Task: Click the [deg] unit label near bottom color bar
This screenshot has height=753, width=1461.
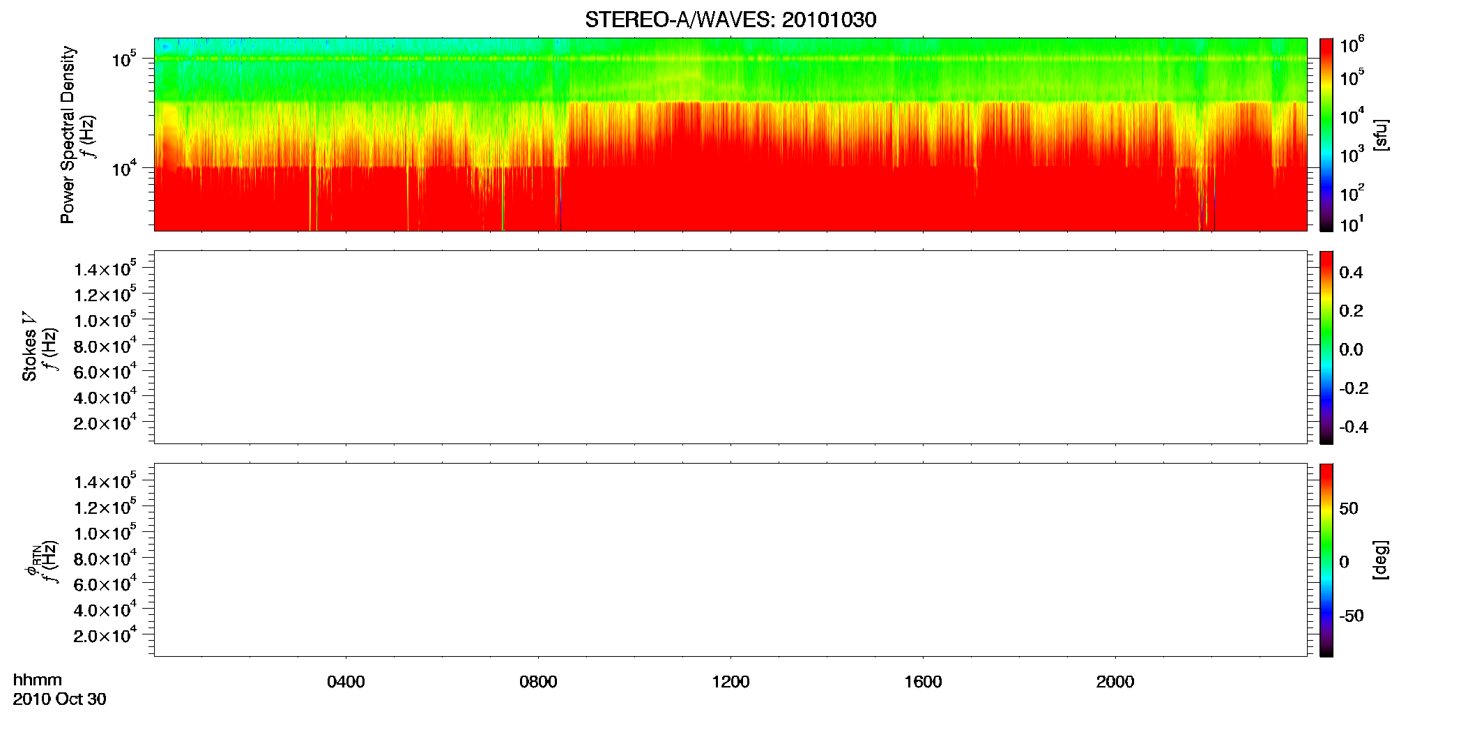Action: pyautogui.click(x=1381, y=560)
